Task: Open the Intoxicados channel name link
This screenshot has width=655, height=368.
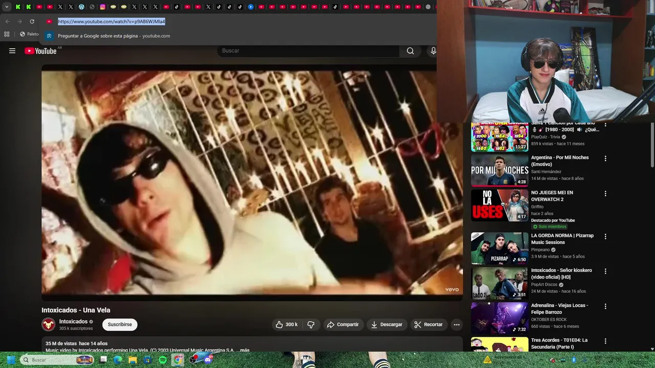Action: (73, 321)
